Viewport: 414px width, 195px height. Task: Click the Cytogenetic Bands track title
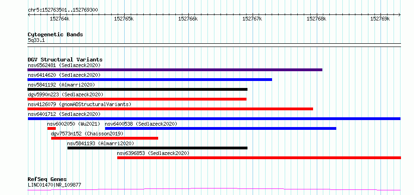coord(55,34)
